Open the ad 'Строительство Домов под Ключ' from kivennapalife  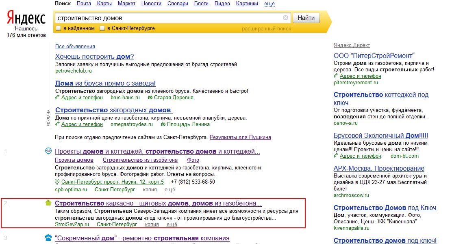click(x=385, y=208)
